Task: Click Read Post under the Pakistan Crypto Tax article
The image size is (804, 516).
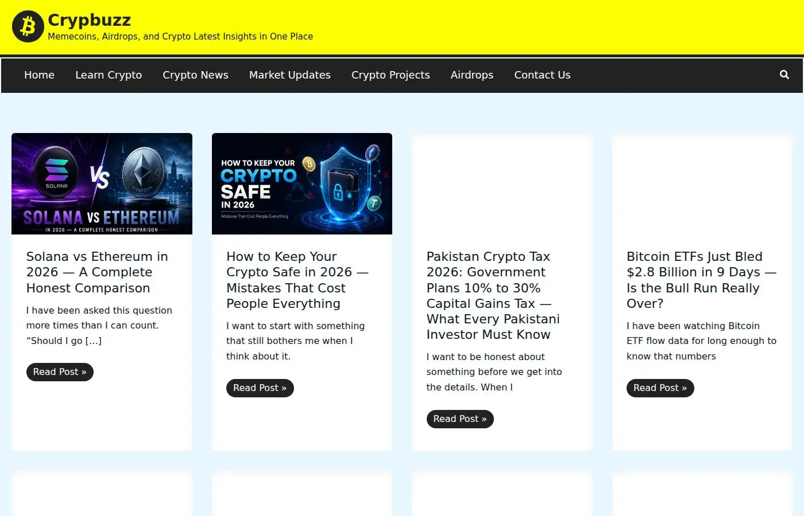Action: (460, 419)
